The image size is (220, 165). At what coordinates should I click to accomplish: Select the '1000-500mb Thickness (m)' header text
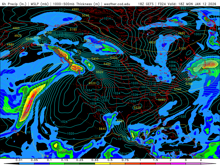76,4
